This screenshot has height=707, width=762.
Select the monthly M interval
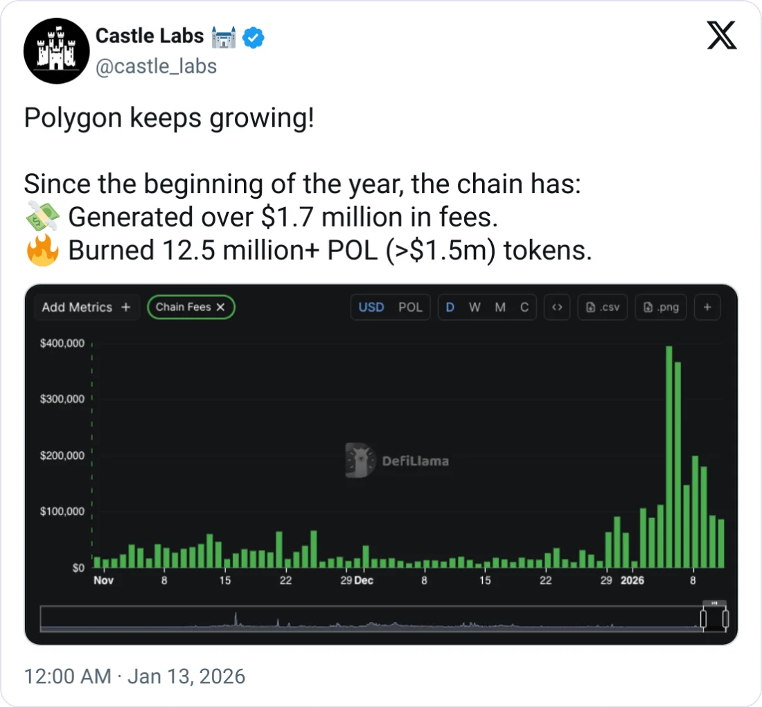[x=500, y=307]
